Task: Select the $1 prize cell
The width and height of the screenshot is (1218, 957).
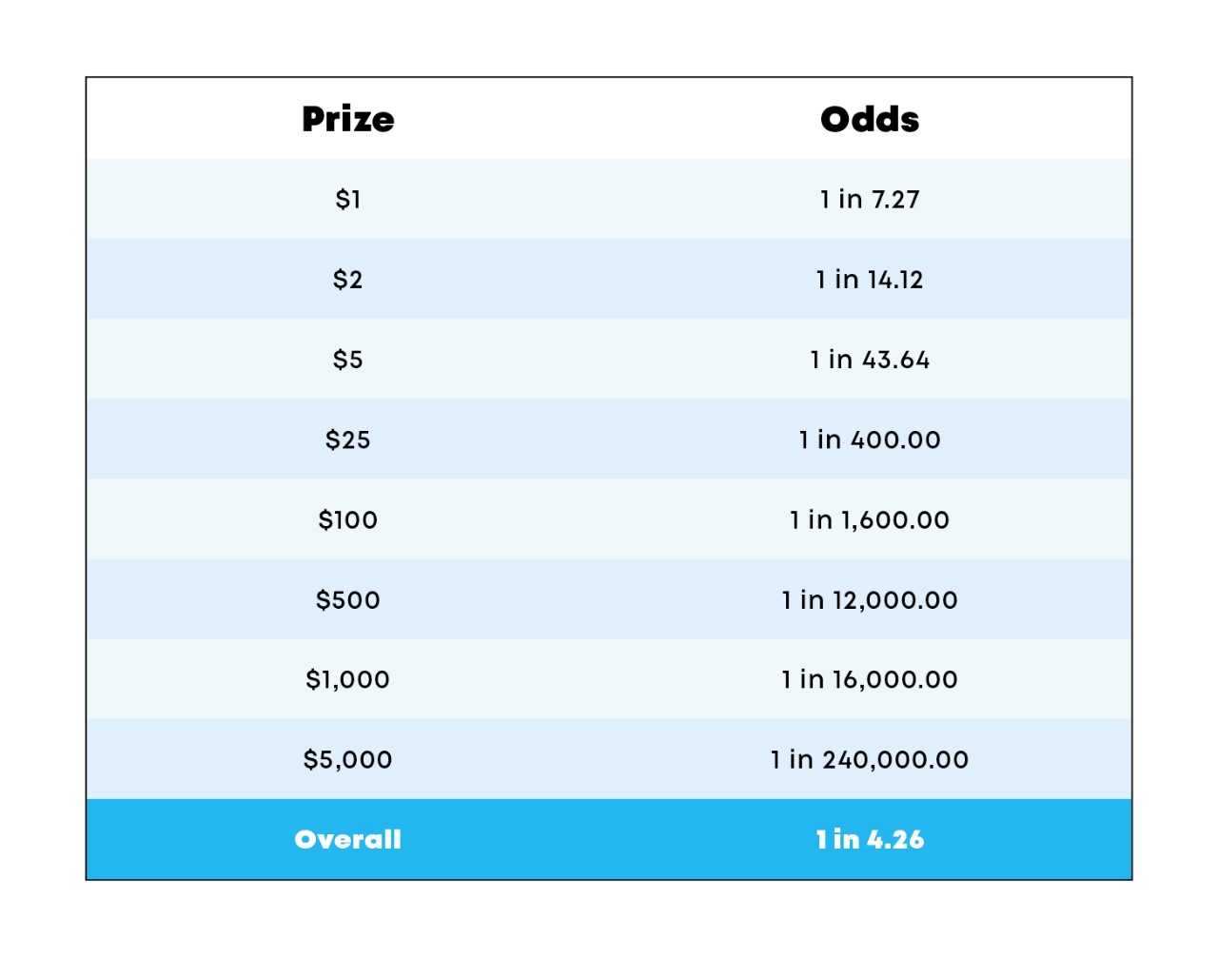Action: click(x=348, y=199)
